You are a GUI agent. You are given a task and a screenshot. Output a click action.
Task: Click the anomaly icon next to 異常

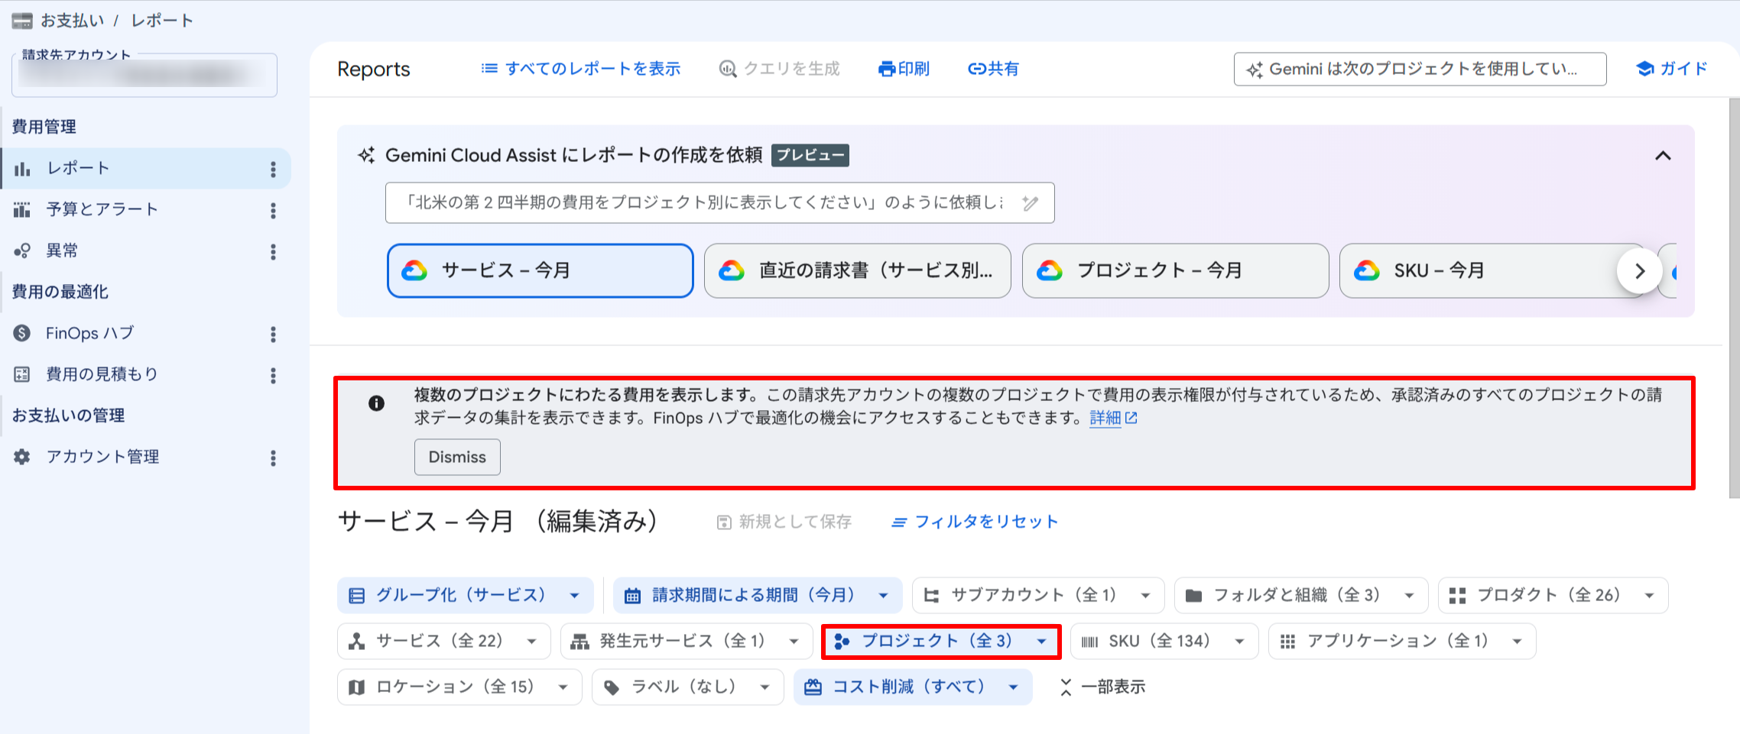coord(22,251)
